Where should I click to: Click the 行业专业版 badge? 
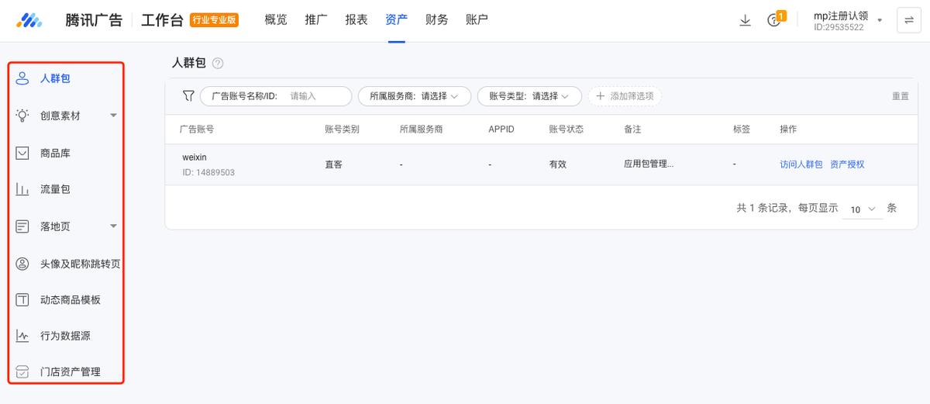click(x=214, y=20)
